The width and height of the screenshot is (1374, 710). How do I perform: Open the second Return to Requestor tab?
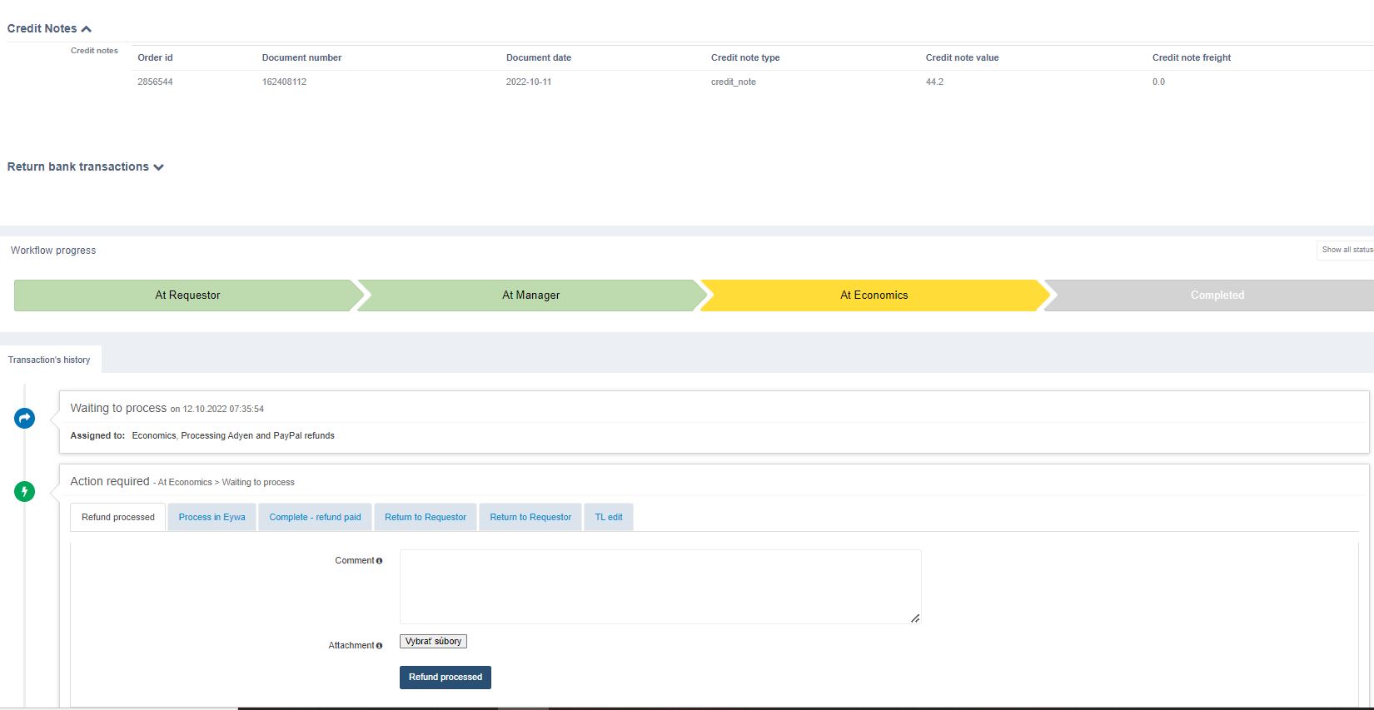(x=530, y=517)
